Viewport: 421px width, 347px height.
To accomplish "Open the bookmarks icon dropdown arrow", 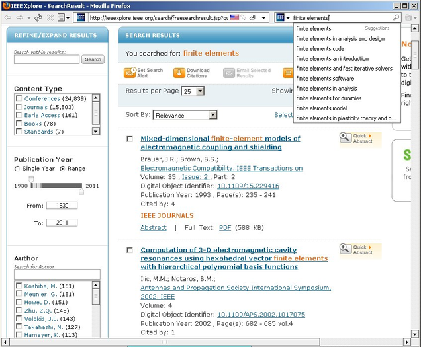I will (x=68, y=18).
